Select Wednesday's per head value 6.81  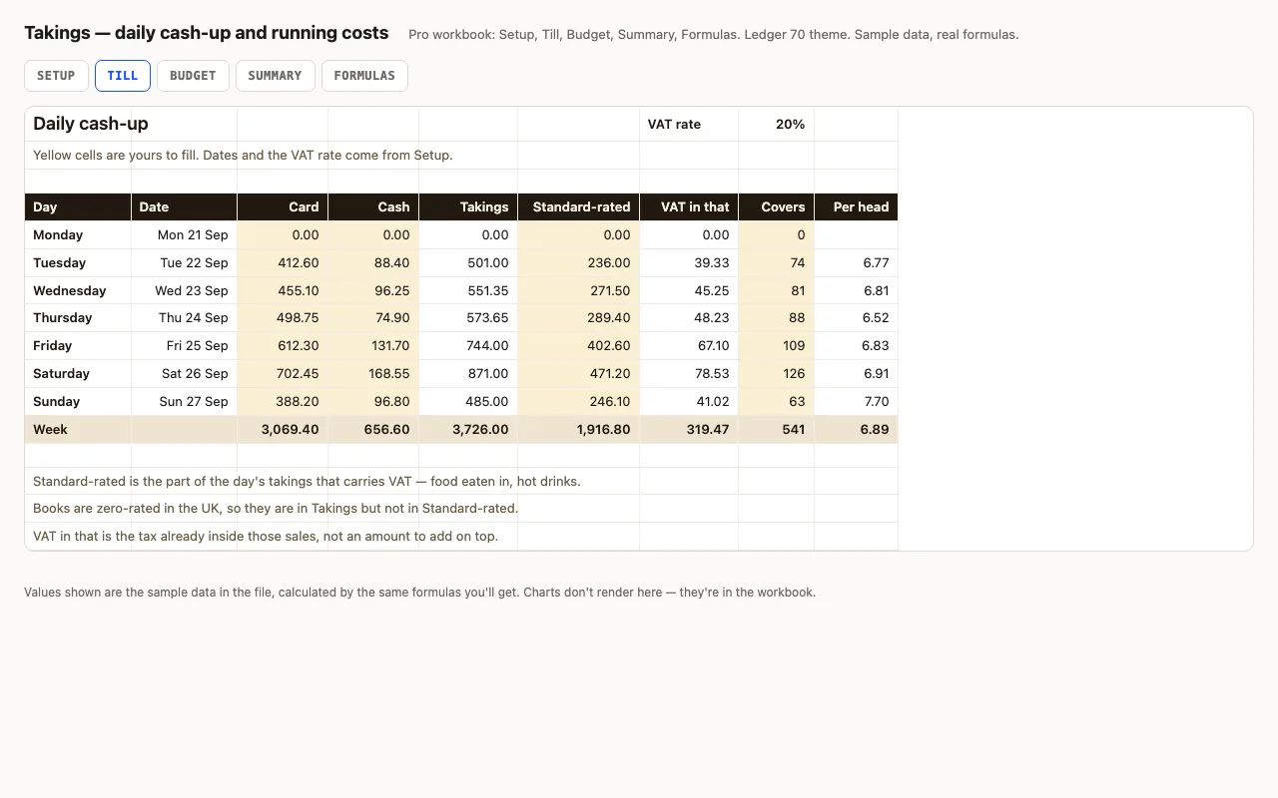tap(856, 291)
